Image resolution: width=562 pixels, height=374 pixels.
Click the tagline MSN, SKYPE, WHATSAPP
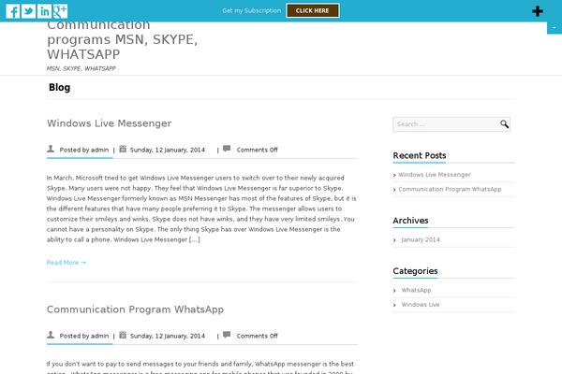pos(81,68)
